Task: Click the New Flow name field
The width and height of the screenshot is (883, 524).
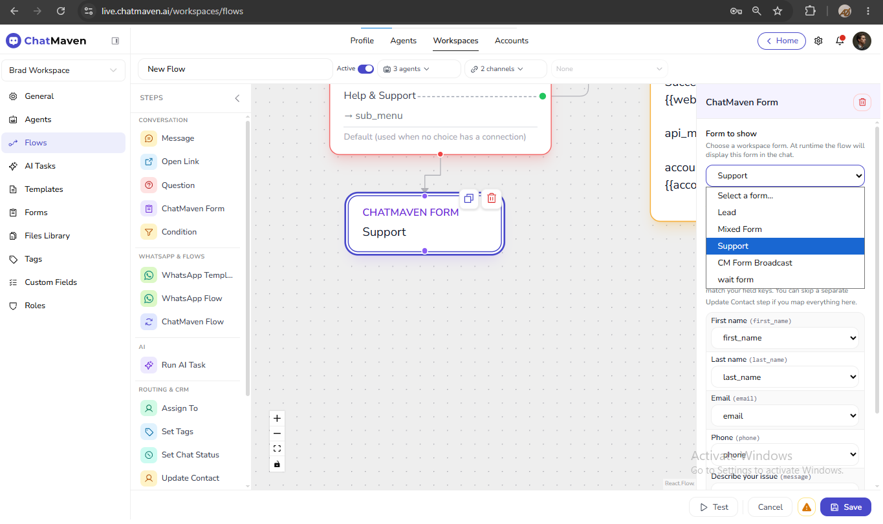Action: (x=235, y=69)
